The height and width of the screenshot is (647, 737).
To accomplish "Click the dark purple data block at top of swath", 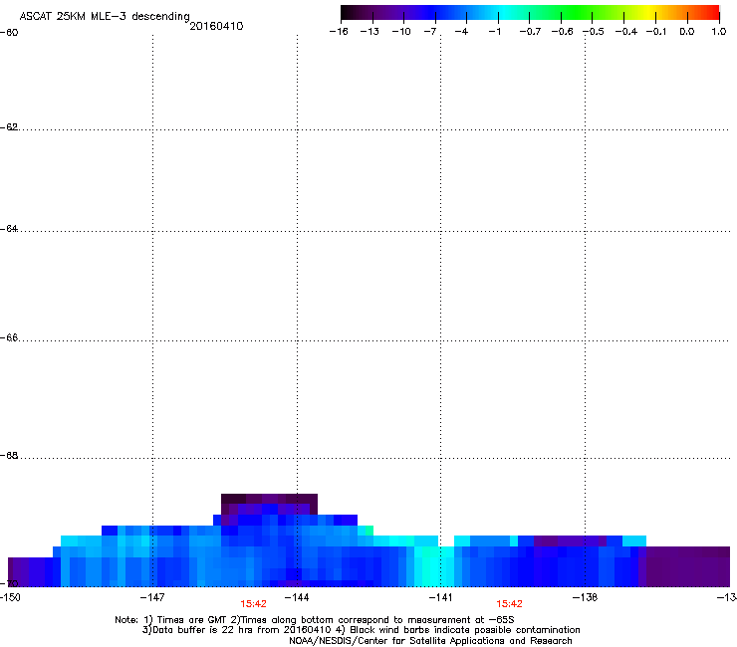I will (269, 504).
